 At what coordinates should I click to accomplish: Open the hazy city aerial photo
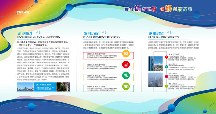[x=155, y=80]
